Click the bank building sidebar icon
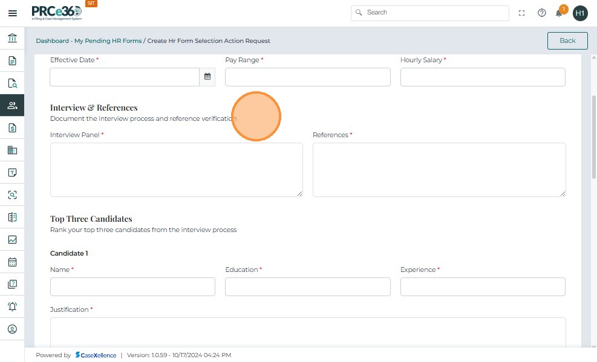This screenshot has width=597, height=362. click(x=12, y=39)
